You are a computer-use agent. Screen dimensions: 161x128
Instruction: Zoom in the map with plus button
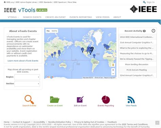click(x=113, y=70)
